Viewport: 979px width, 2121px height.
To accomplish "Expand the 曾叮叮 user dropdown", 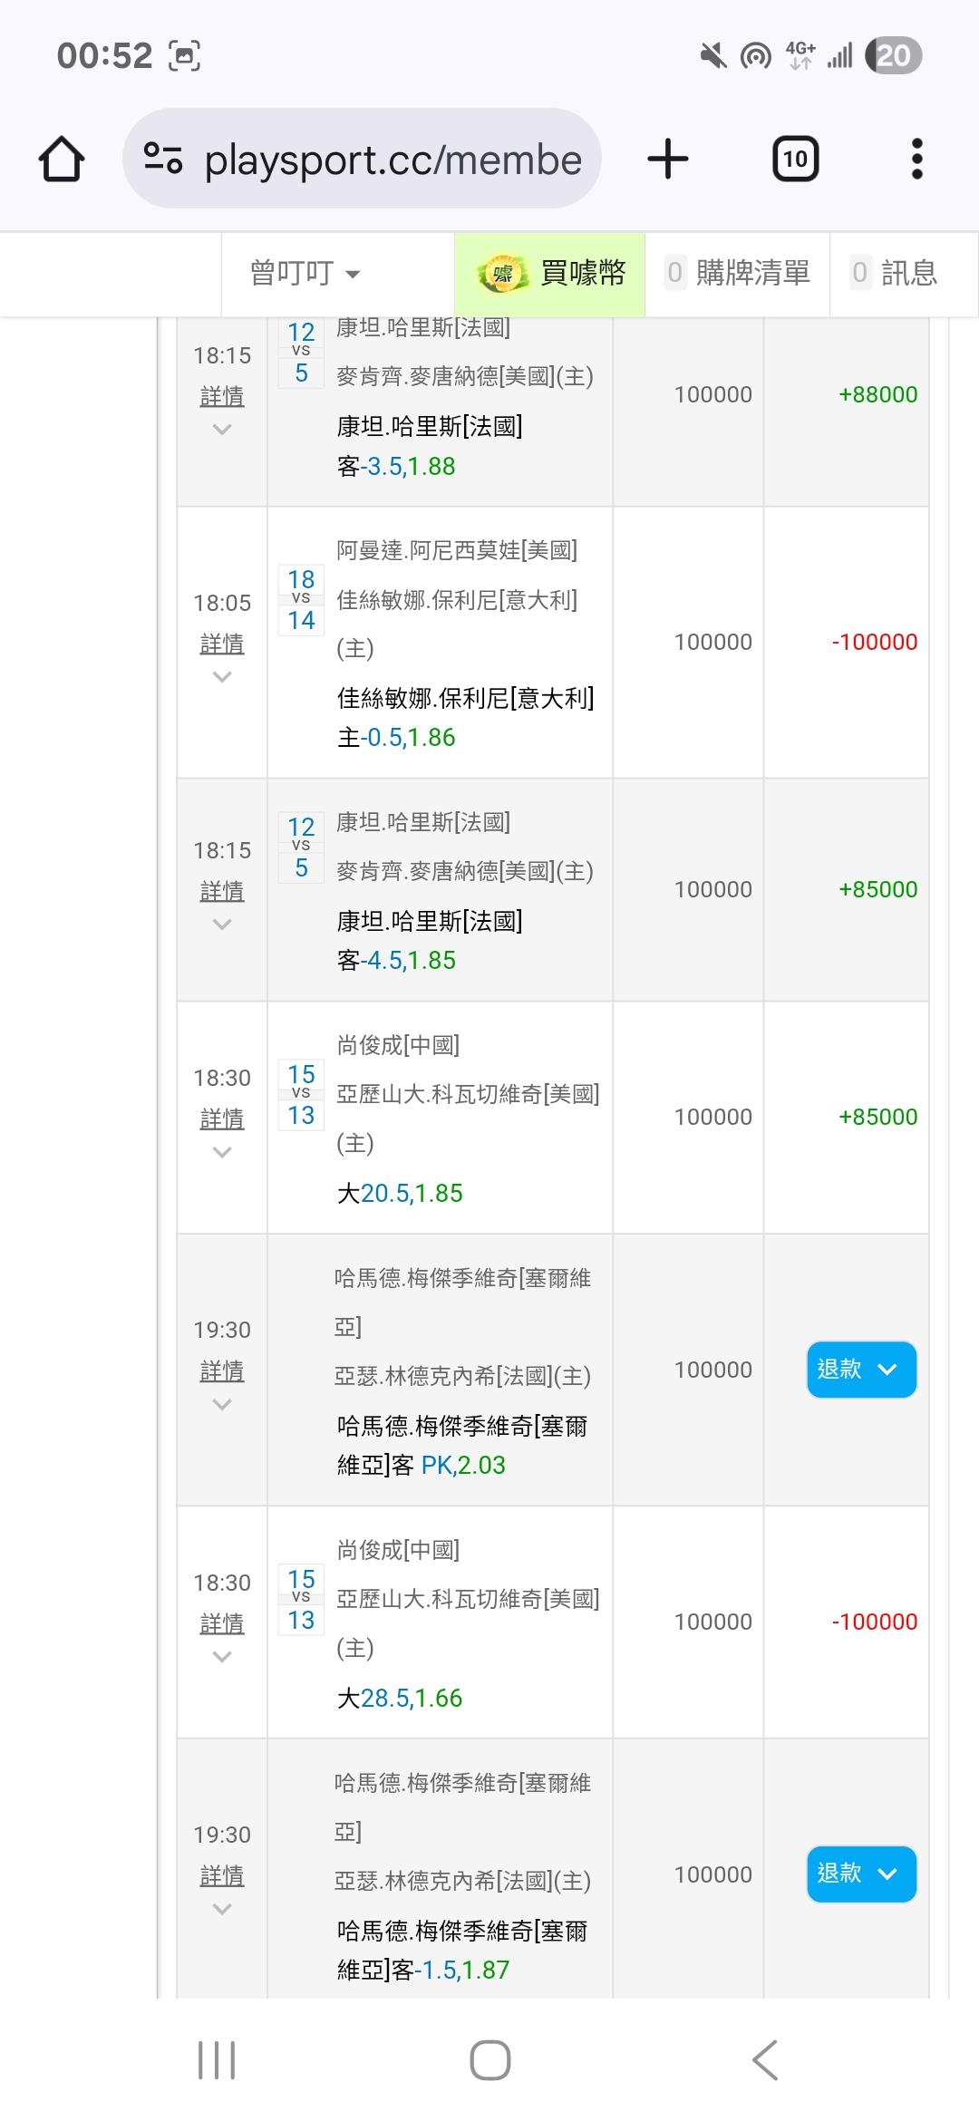I will [x=305, y=274].
